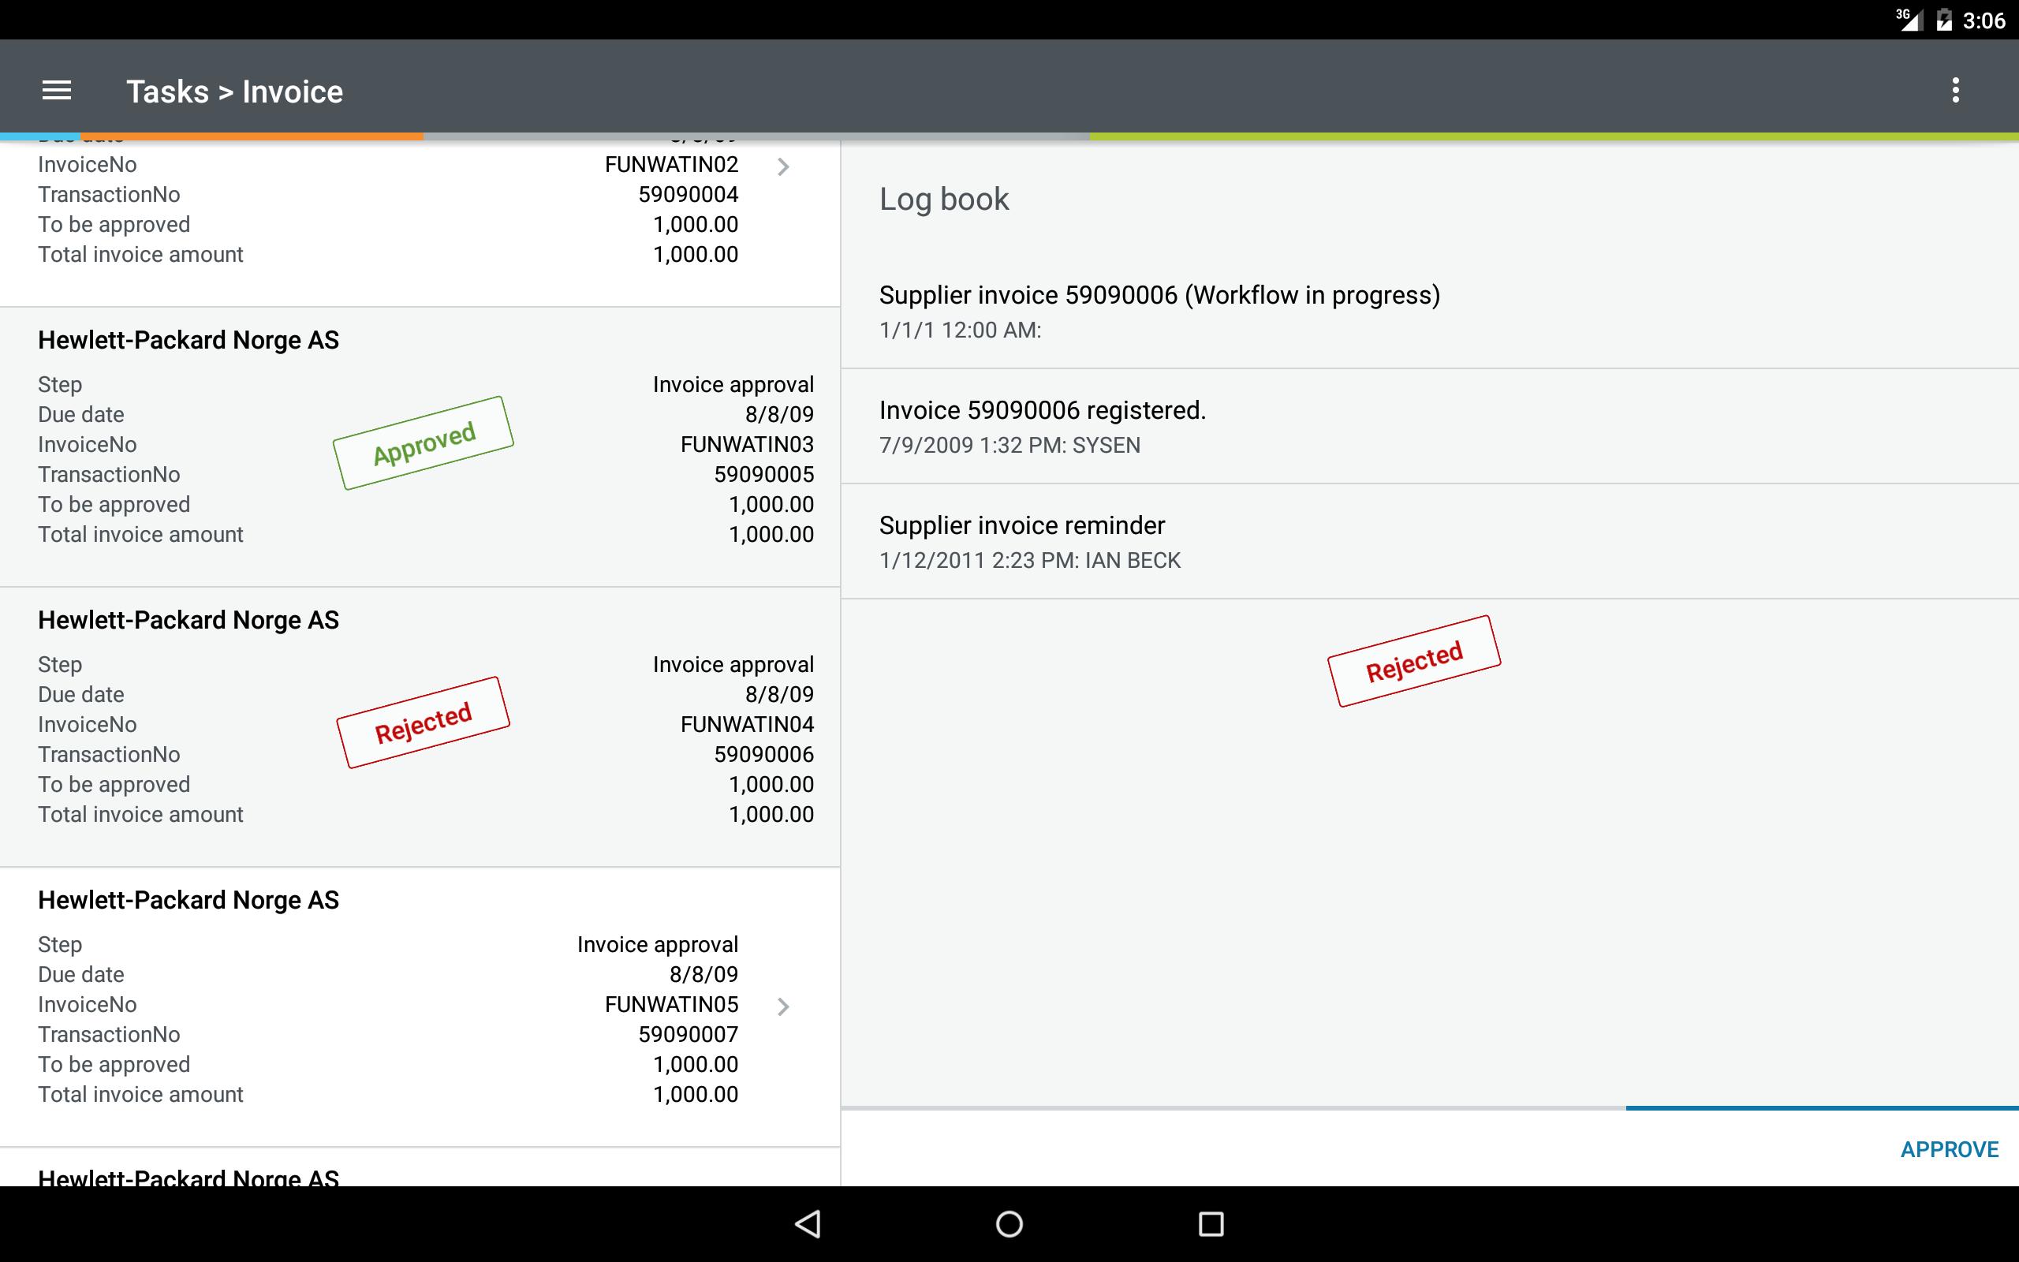Click the FUNWATIN04 invoice chevron arrow

[x=785, y=724]
